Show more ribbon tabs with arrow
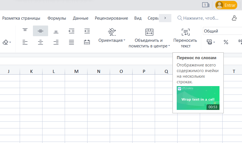 coord(165,18)
